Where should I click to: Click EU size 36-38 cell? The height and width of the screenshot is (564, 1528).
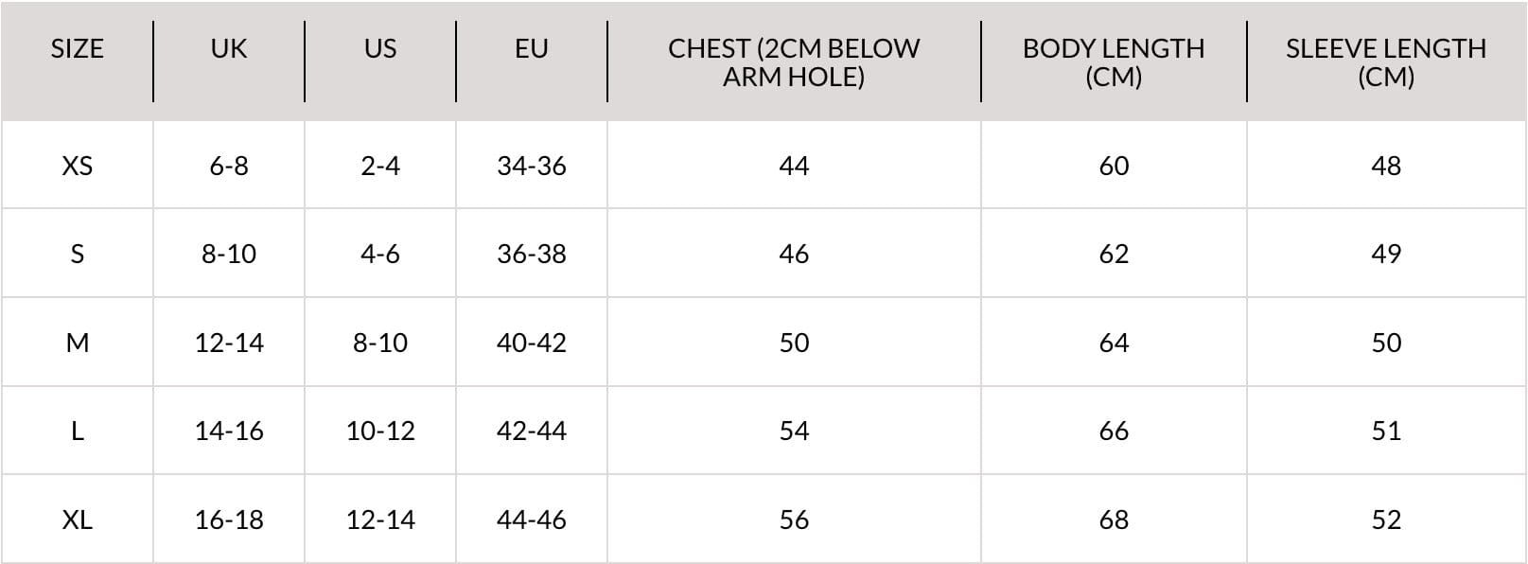pos(532,254)
